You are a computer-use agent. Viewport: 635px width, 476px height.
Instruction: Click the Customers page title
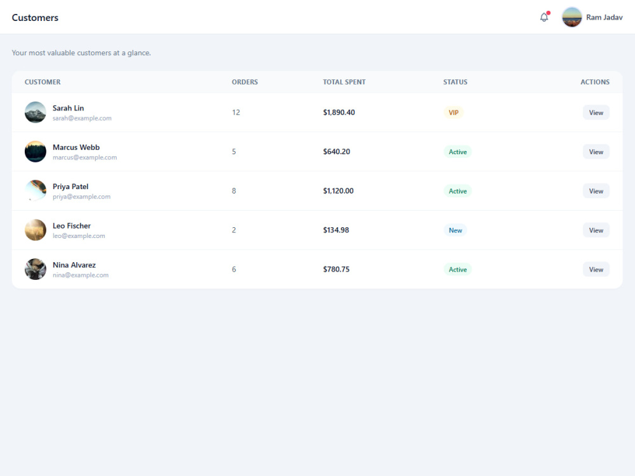35,17
